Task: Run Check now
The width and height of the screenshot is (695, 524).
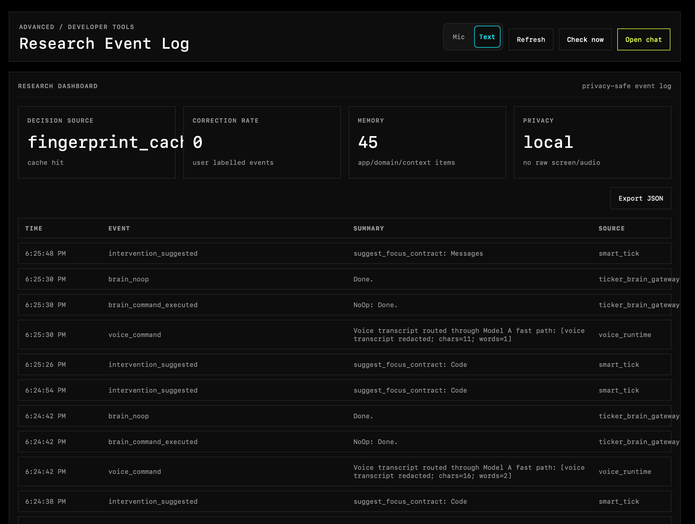Action: [x=585, y=40]
